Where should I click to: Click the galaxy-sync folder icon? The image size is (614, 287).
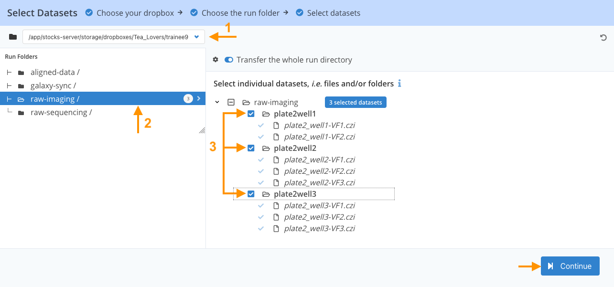click(x=21, y=86)
